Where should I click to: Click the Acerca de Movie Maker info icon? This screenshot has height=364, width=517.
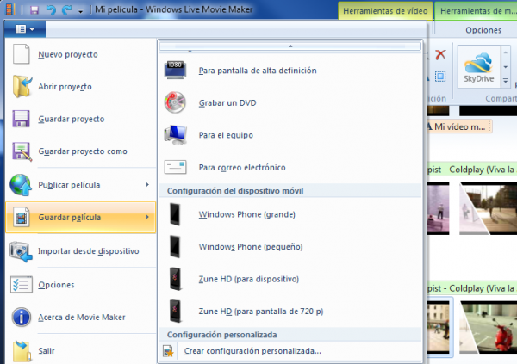click(22, 318)
